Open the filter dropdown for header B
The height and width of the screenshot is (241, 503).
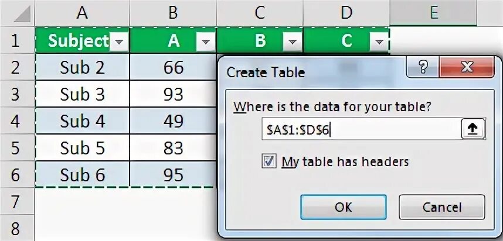tap(293, 42)
